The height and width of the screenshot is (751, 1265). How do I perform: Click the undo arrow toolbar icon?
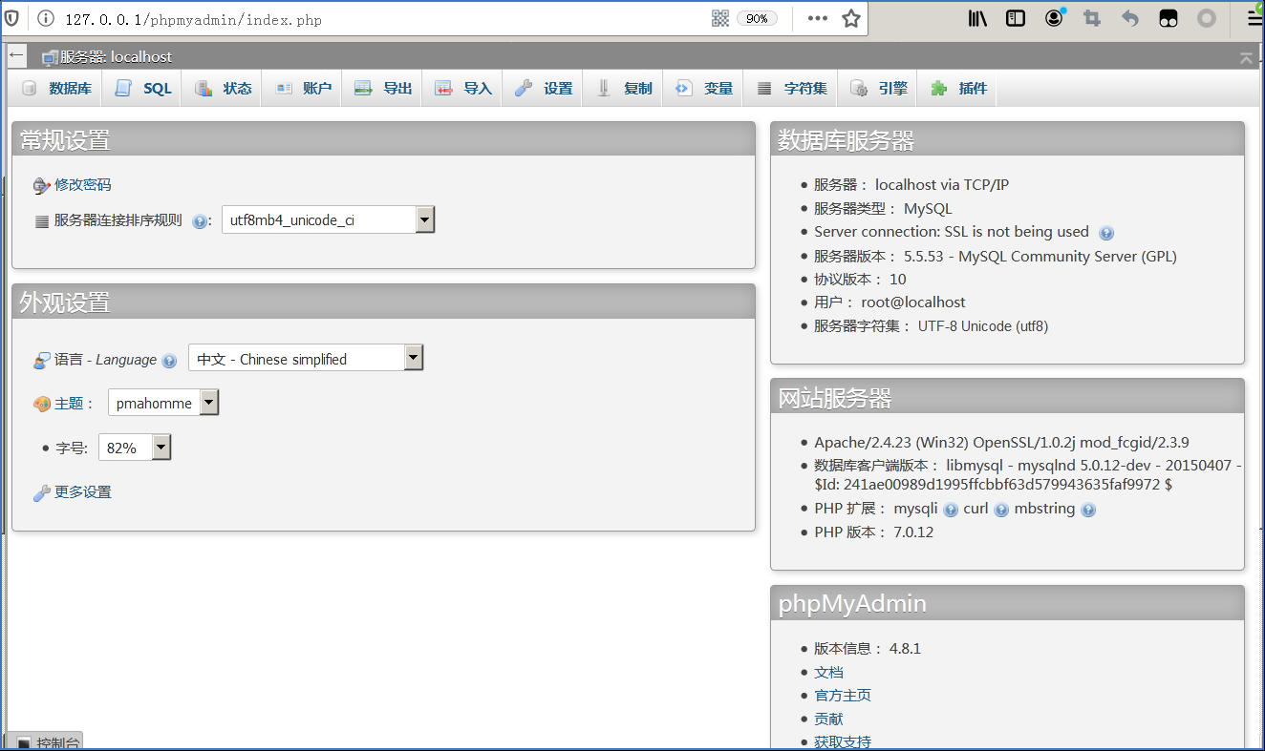click(x=1130, y=18)
